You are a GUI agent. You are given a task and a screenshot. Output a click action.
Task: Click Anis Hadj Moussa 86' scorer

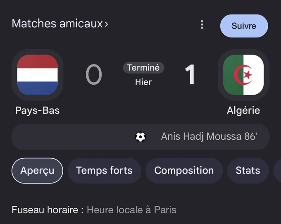pos(210,137)
